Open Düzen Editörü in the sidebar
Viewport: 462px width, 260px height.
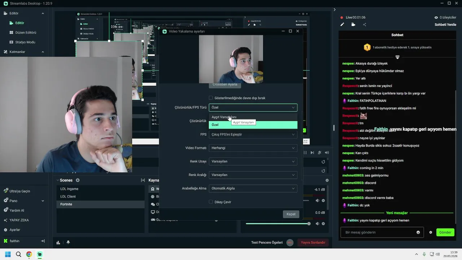click(26, 32)
